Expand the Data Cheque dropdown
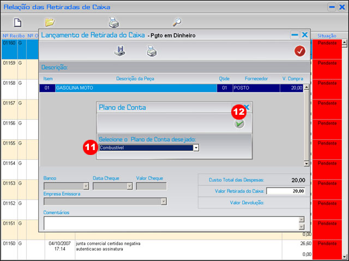Image resolution: width=349 pixels, height=261 pixels. click(129, 186)
